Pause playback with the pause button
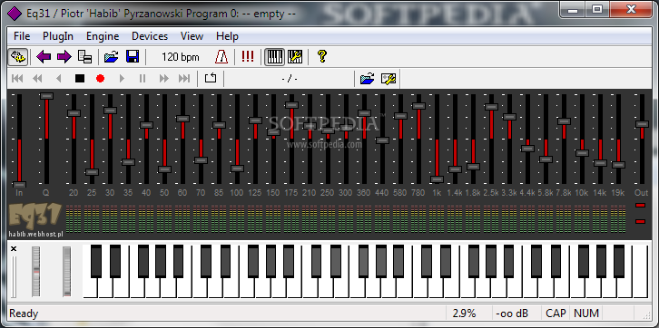659x328 pixels. [x=143, y=79]
